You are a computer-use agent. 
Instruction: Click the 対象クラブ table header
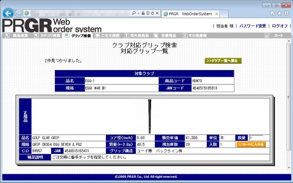[x=144, y=74]
